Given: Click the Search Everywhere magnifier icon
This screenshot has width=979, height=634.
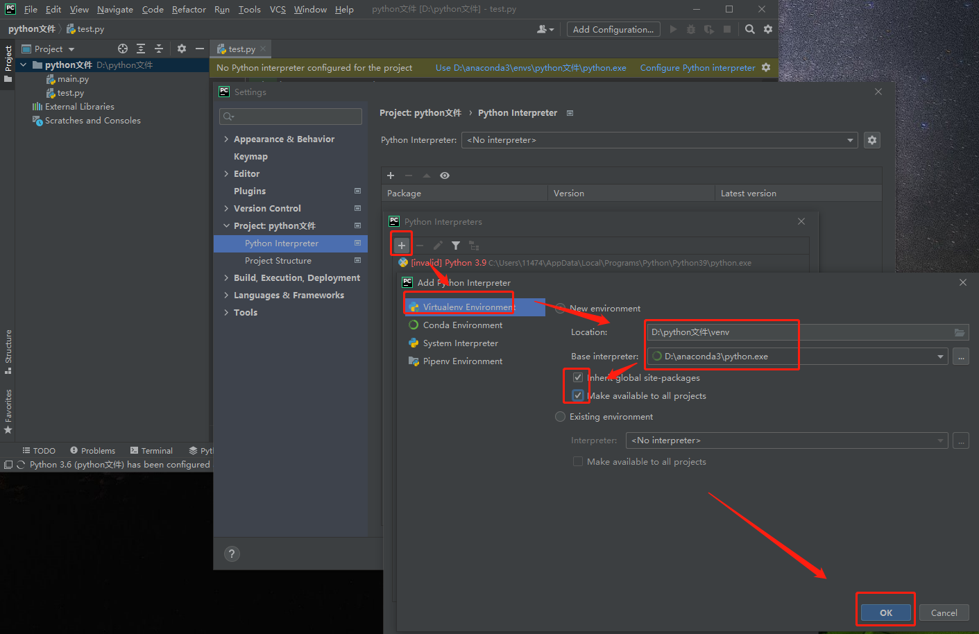Looking at the screenshot, I should [750, 29].
